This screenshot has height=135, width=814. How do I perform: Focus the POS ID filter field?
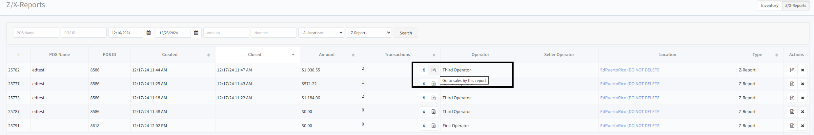click(x=84, y=33)
